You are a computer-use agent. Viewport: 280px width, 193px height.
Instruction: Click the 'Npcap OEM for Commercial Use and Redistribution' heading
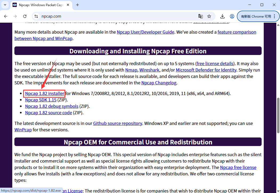pyautogui.click(x=138, y=142)
